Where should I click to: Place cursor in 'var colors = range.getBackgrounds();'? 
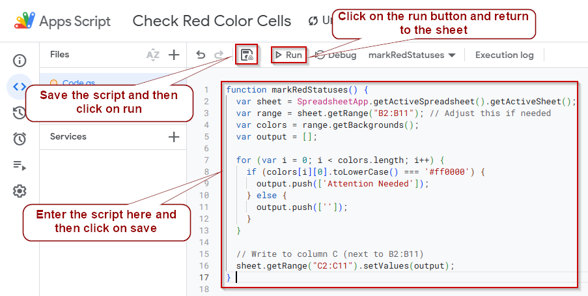coord(328,125)
